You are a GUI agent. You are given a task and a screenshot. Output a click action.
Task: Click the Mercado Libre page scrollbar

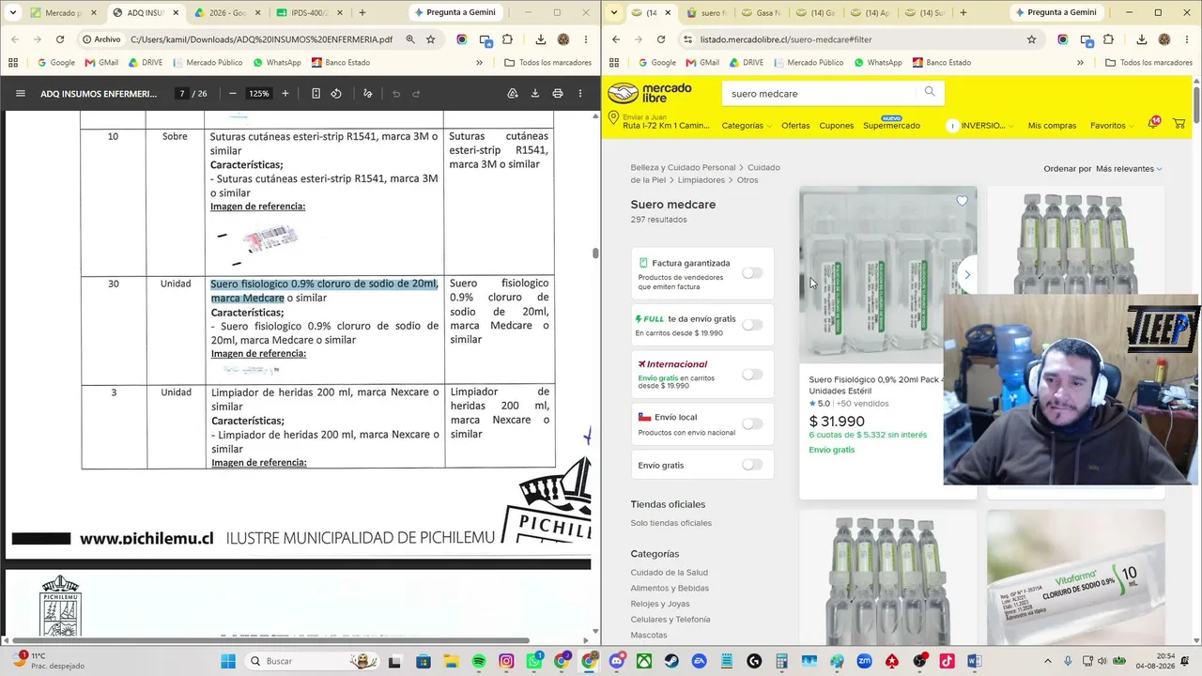[x=1196, y=103]
